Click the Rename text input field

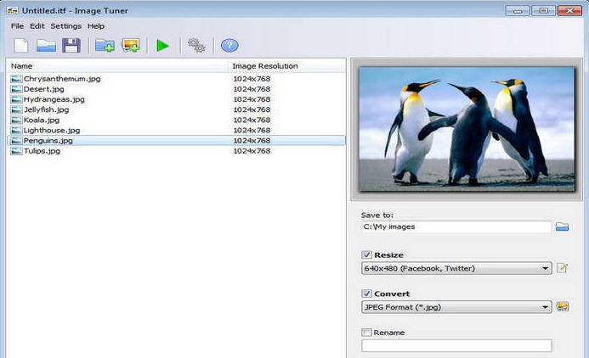456,345
